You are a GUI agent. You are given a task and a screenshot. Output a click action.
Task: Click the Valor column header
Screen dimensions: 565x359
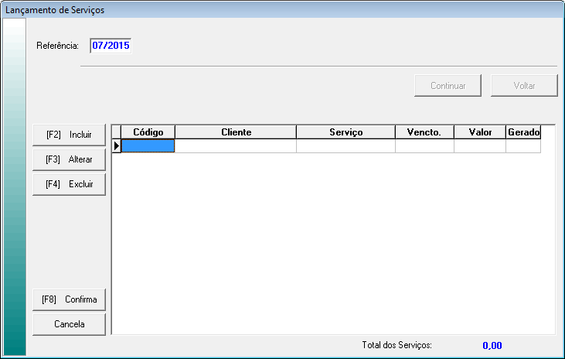pos(480,132)
